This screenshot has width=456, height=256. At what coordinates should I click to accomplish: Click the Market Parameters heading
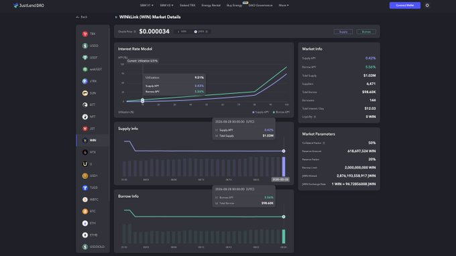tap(319, 134)
